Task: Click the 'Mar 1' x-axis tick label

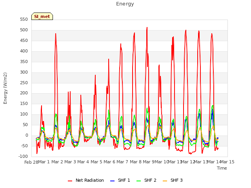Action: [x=44, y=162]
